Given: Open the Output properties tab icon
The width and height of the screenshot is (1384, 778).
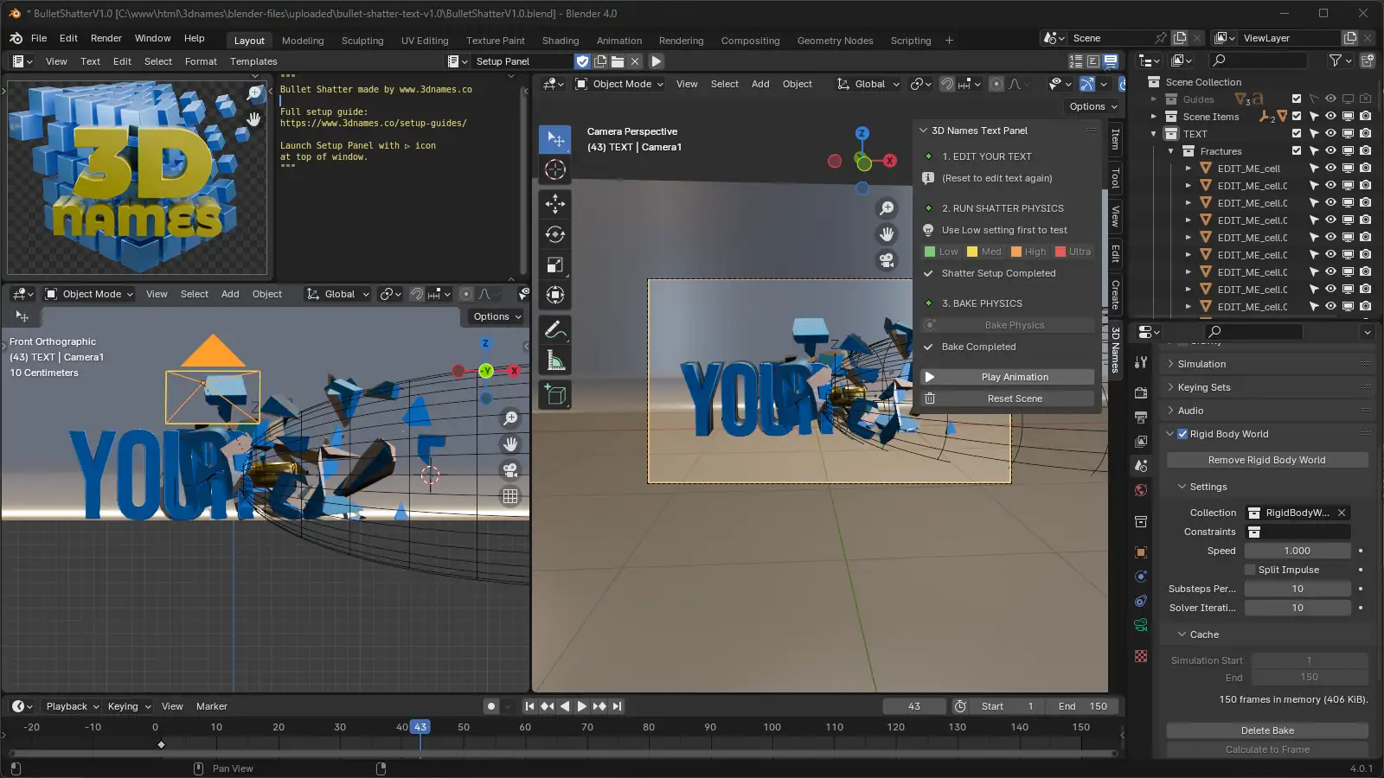Looking at the screenshot, I should tap(1141, 417).
